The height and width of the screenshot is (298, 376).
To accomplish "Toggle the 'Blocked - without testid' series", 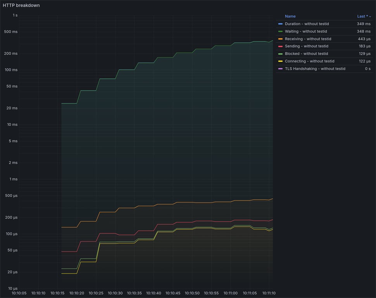I will coord(306,54).
